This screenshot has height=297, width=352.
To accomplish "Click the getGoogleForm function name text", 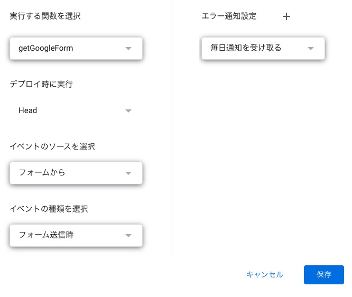I will (45, 49).
